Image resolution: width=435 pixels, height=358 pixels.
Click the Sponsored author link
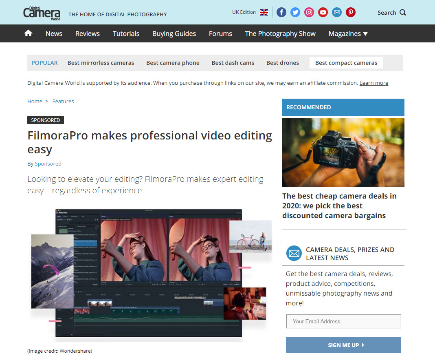click(48, 164)
